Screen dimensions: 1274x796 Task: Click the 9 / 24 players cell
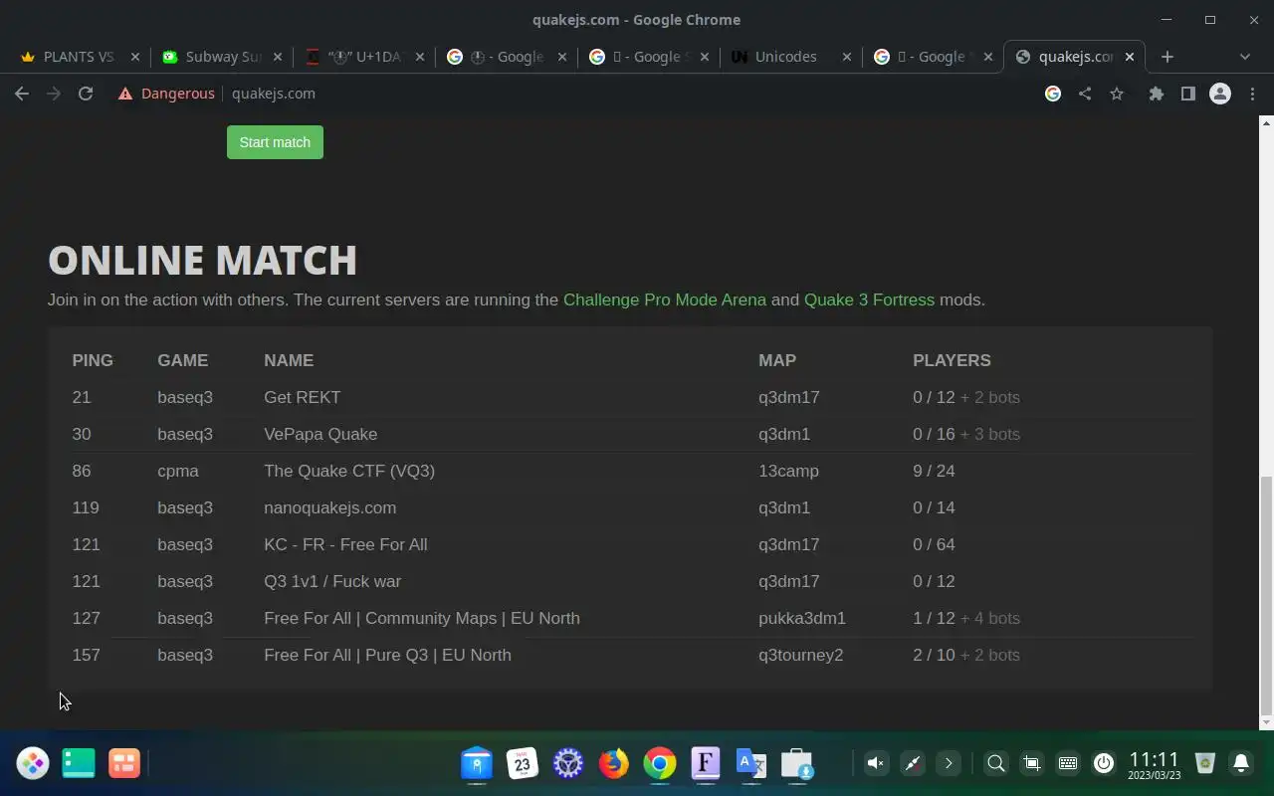[x=934, y=471]
